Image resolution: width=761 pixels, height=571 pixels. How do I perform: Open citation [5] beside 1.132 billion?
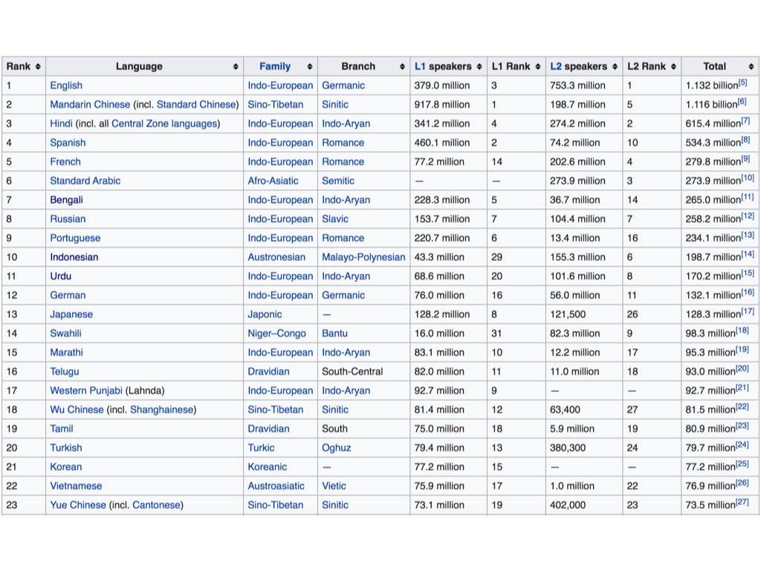pyautogui.click(x=743, y=83)
